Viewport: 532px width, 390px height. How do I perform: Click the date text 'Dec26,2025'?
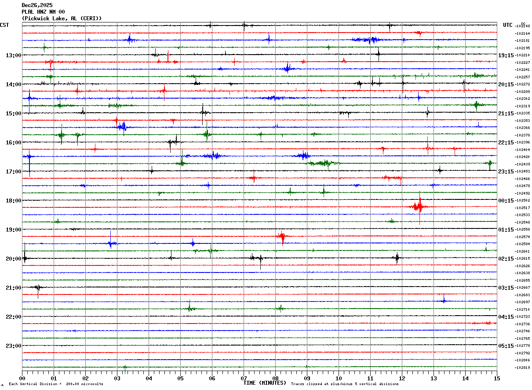(x=37, y=5)
